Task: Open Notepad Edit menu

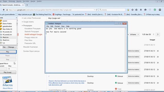Action: click(x=52, y=26)
